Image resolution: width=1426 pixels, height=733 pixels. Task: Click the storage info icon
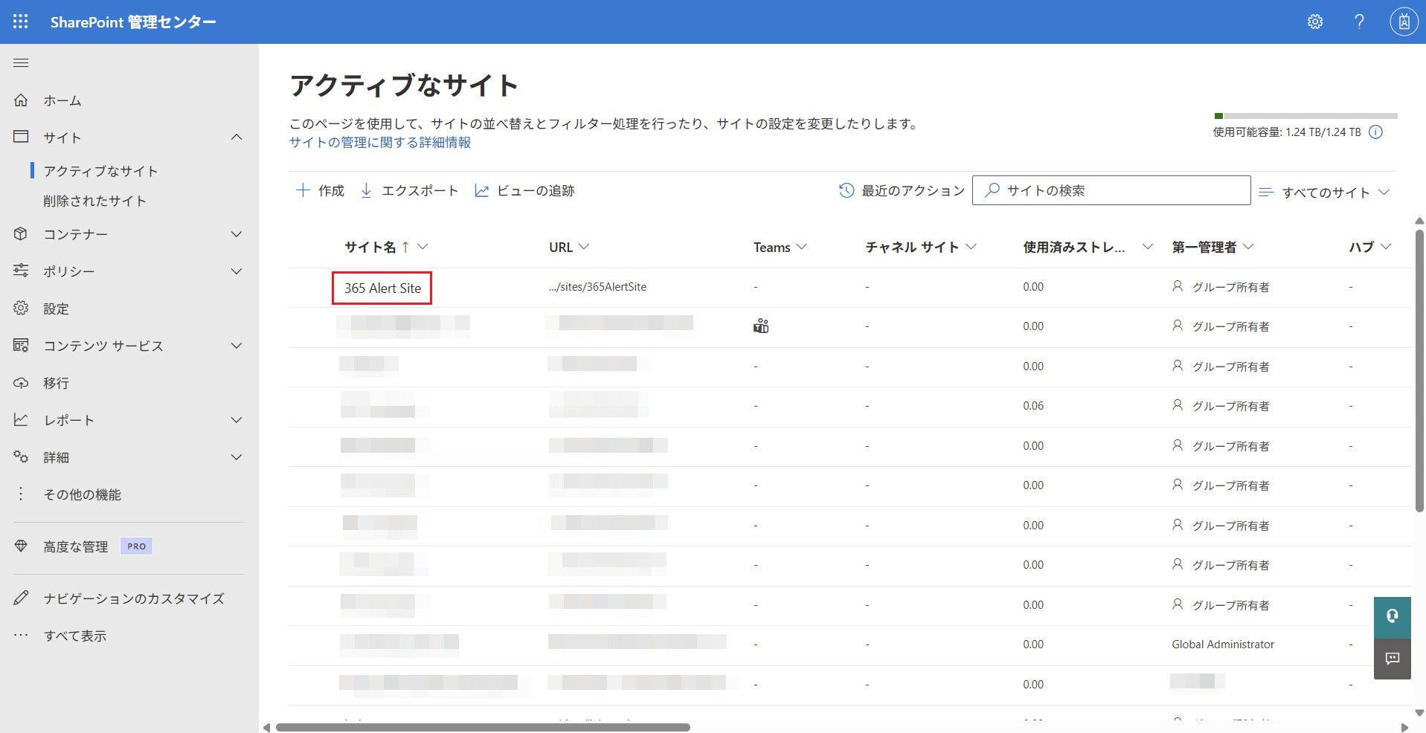pyautogui.click(x=1376, y=132)
